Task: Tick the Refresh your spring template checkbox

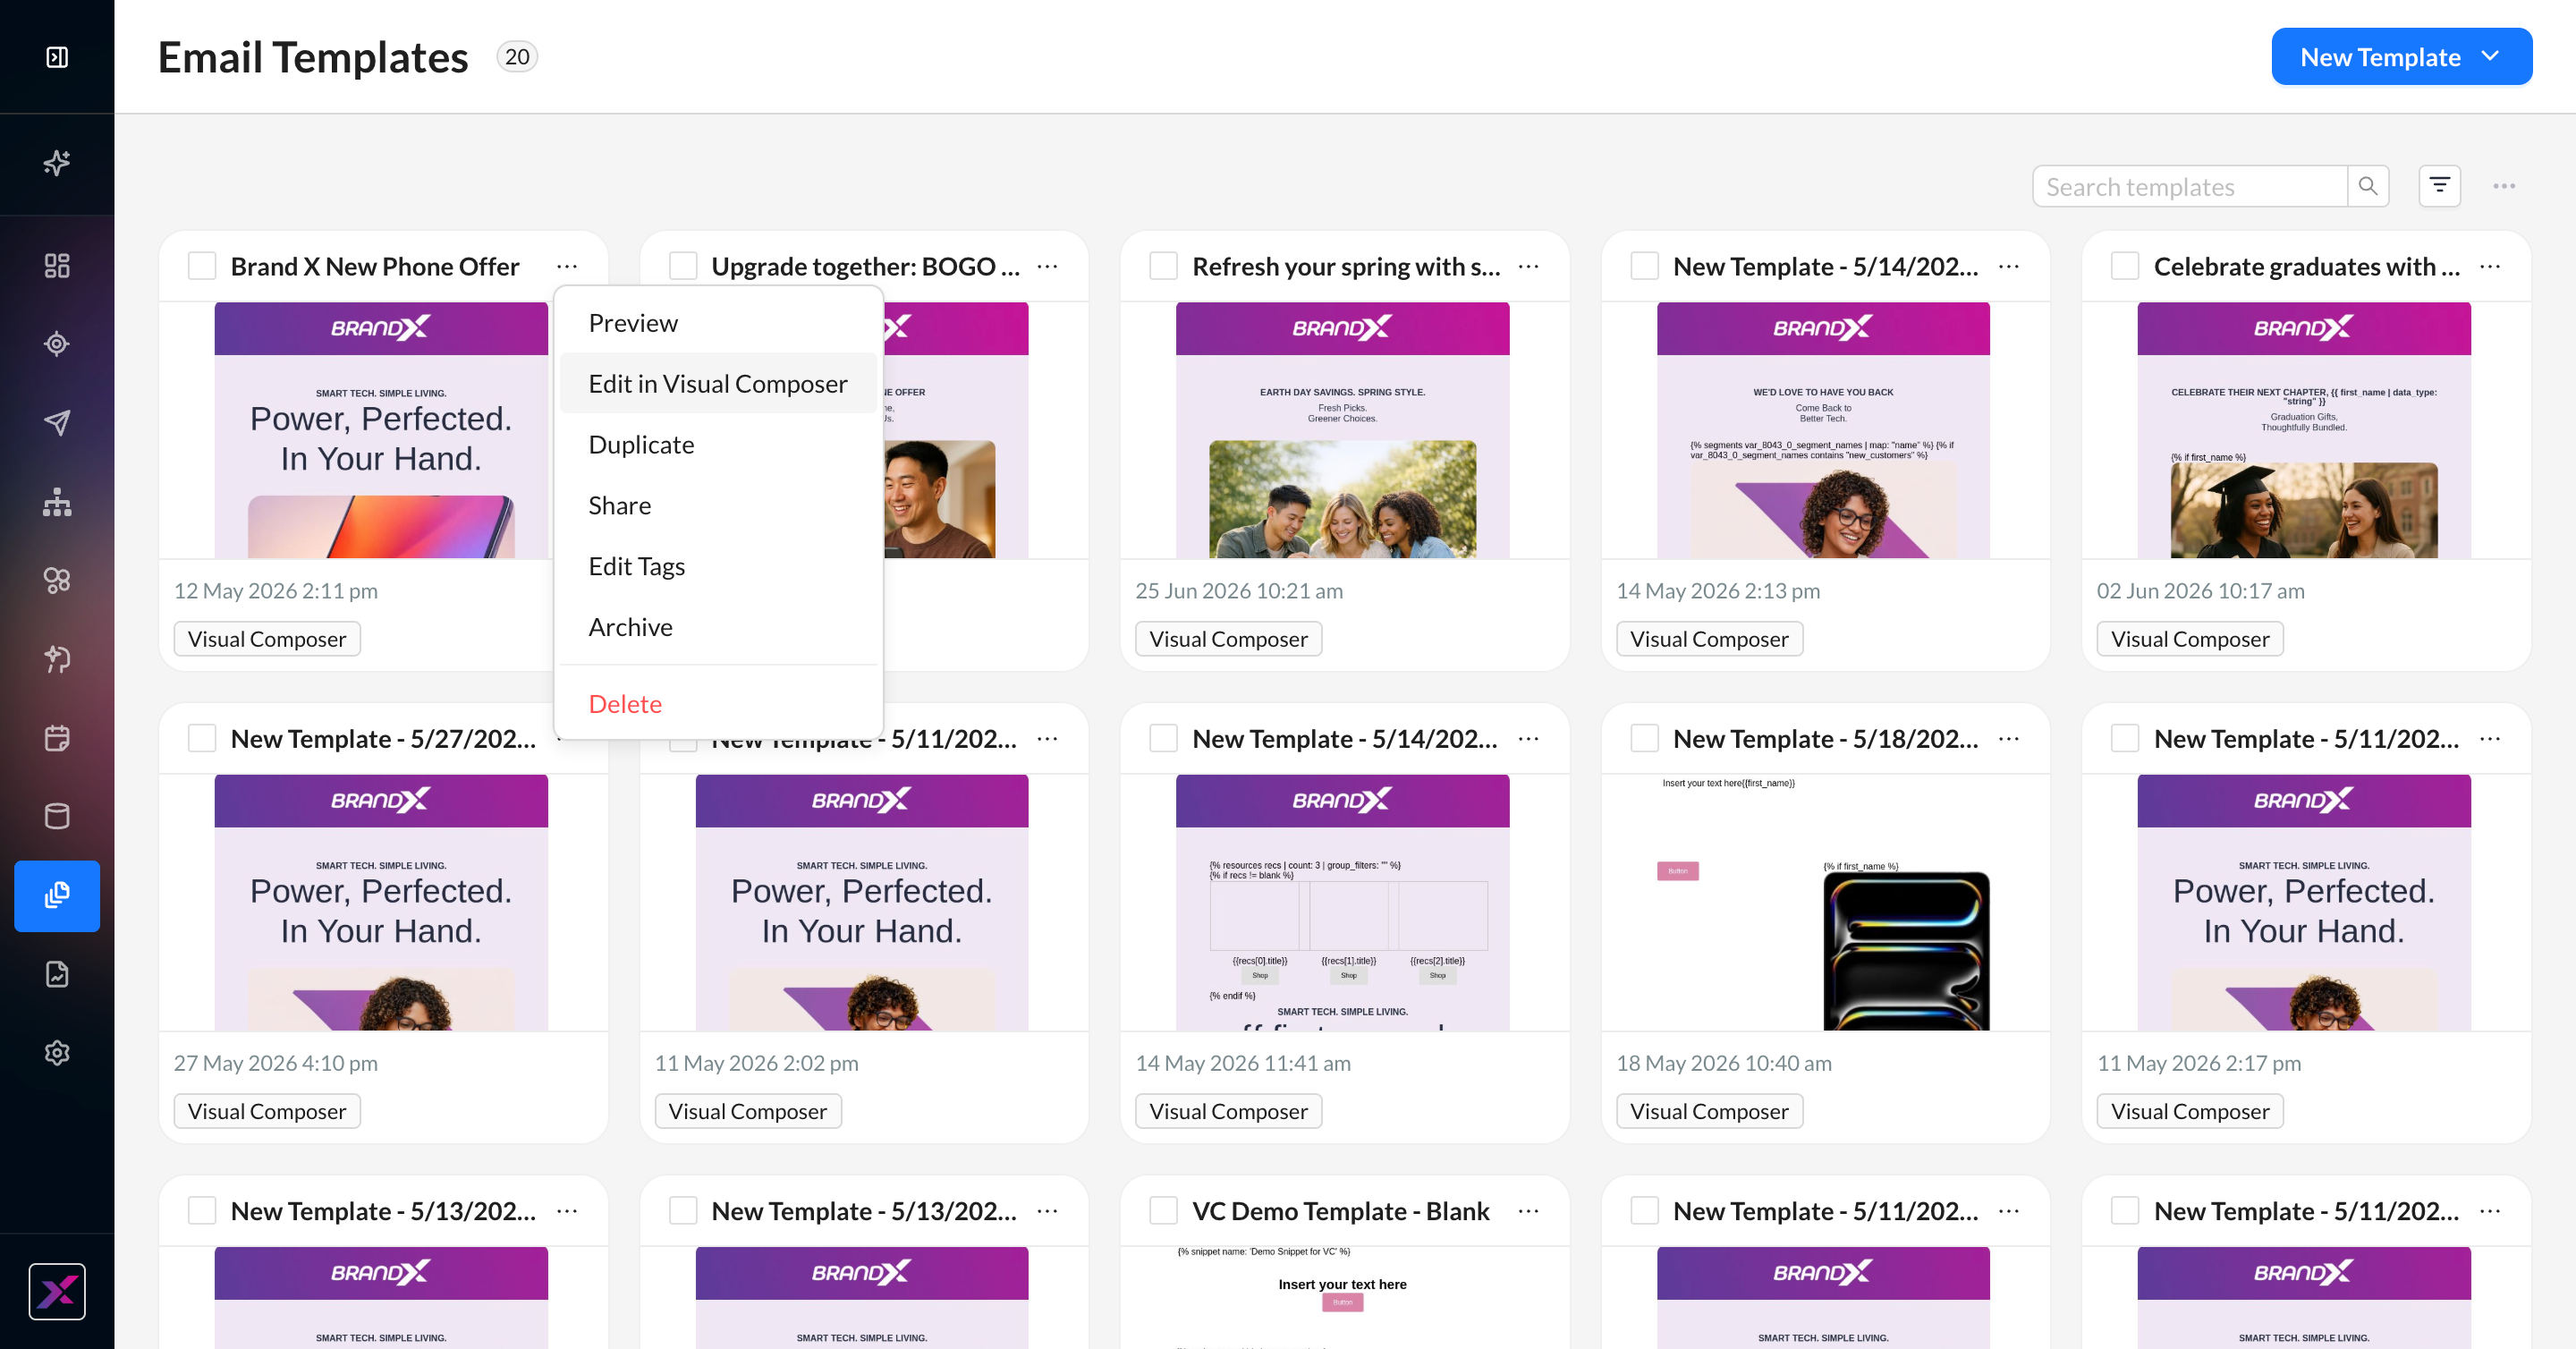Action: [1163, 266]
